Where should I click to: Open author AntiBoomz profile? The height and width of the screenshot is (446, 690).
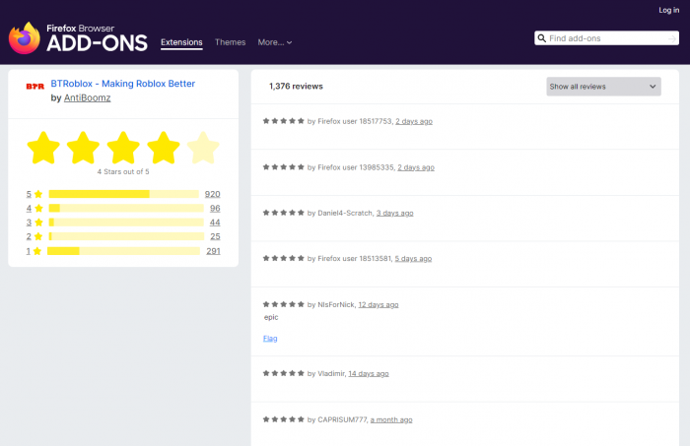point(87,97)
